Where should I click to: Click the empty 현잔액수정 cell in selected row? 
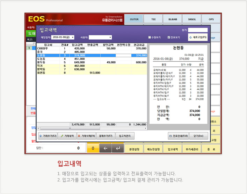[124, 55]
